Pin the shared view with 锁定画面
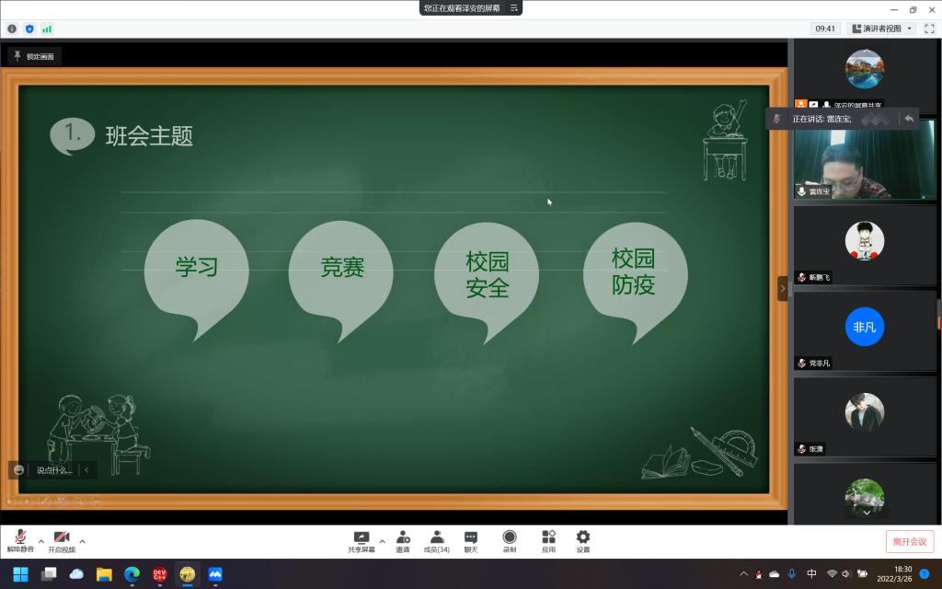The image size is (942, 589). (34, 56)
